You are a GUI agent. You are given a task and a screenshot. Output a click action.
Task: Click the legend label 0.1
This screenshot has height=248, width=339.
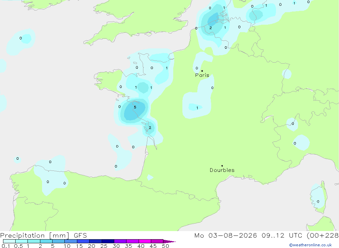(6, 246)
